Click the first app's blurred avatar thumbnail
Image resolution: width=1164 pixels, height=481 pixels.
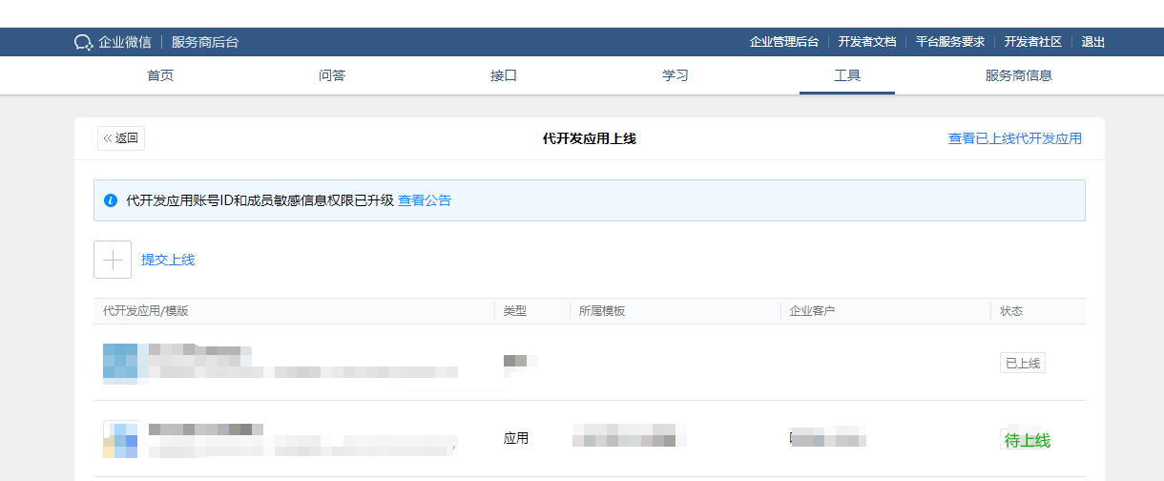120,363
